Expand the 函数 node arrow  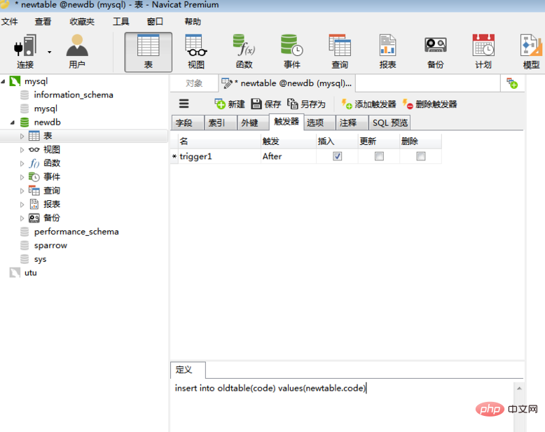[22, 164]
